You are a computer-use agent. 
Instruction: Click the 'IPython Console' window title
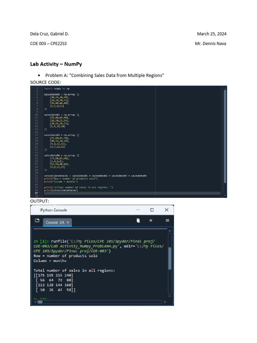53,210
